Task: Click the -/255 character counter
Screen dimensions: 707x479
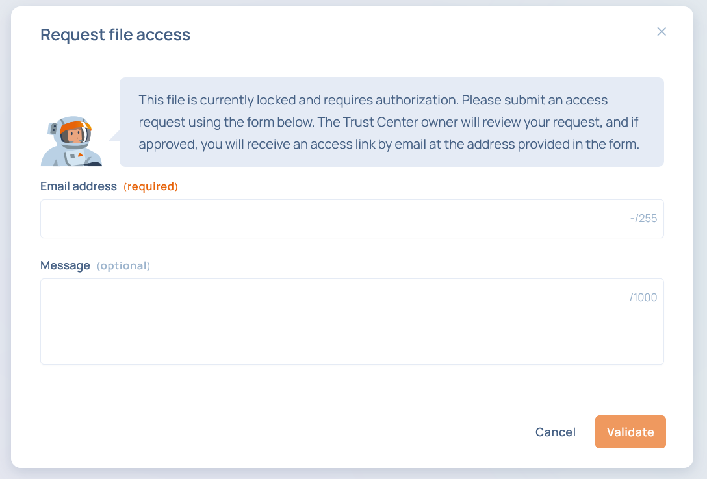Action: click(x=643, y=219)
